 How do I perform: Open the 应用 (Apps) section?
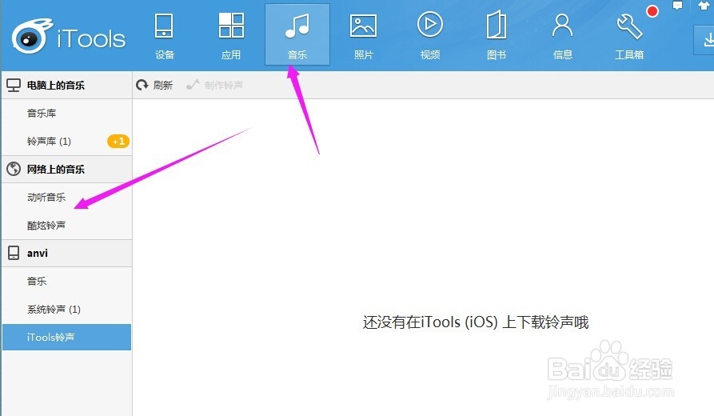click(231, 35)
